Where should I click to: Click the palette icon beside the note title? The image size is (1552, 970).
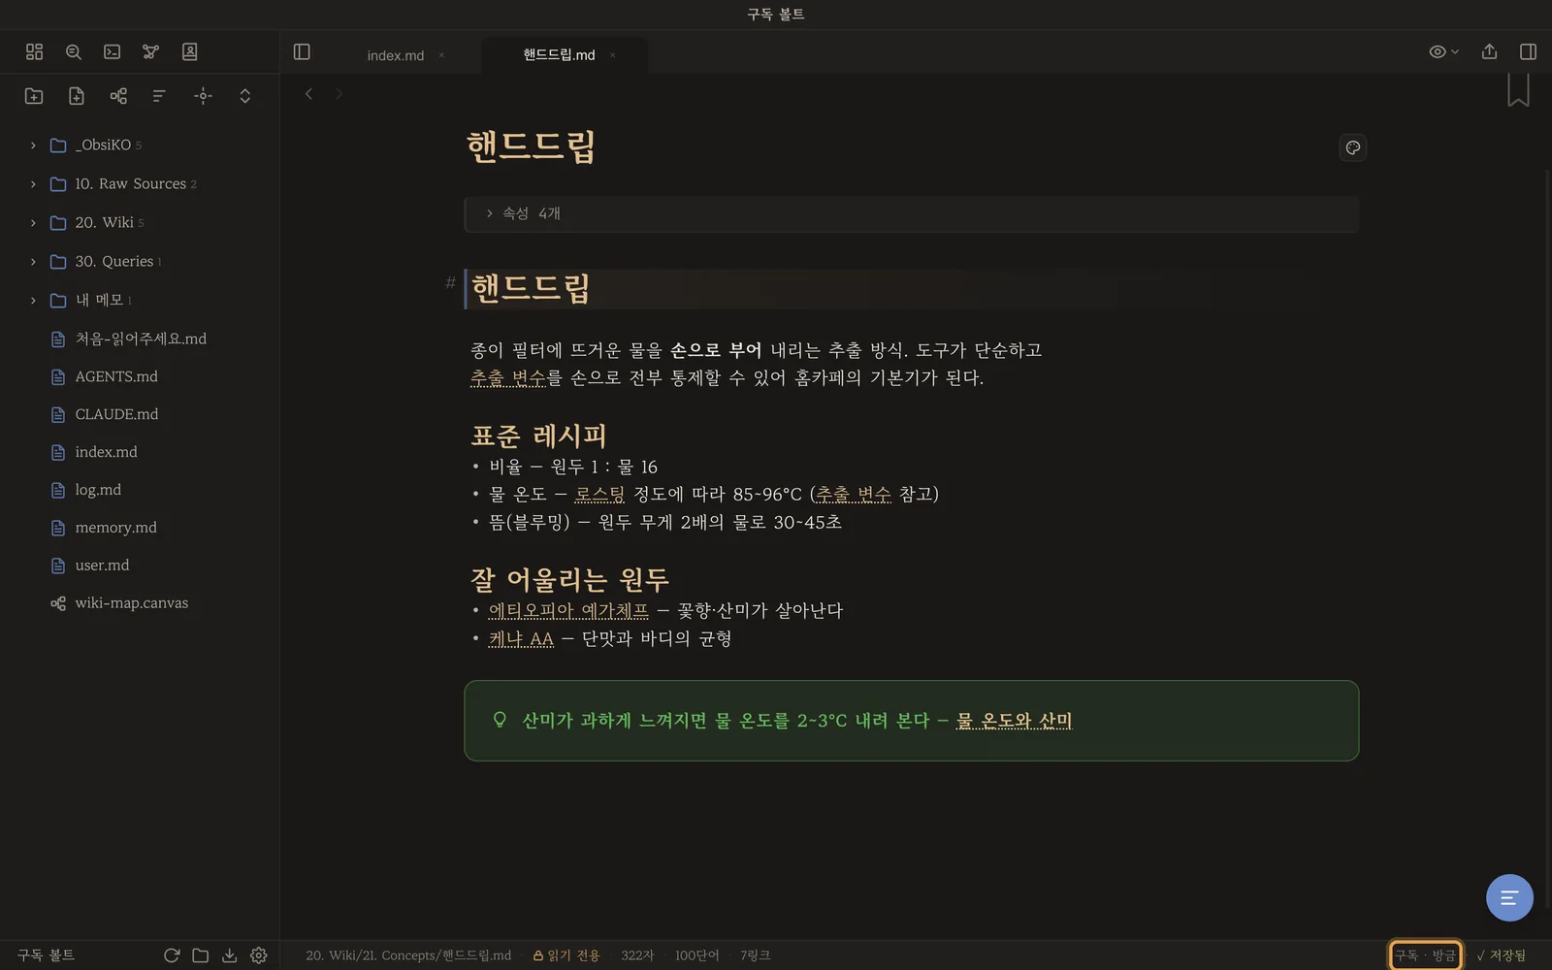click(1352, 147)
